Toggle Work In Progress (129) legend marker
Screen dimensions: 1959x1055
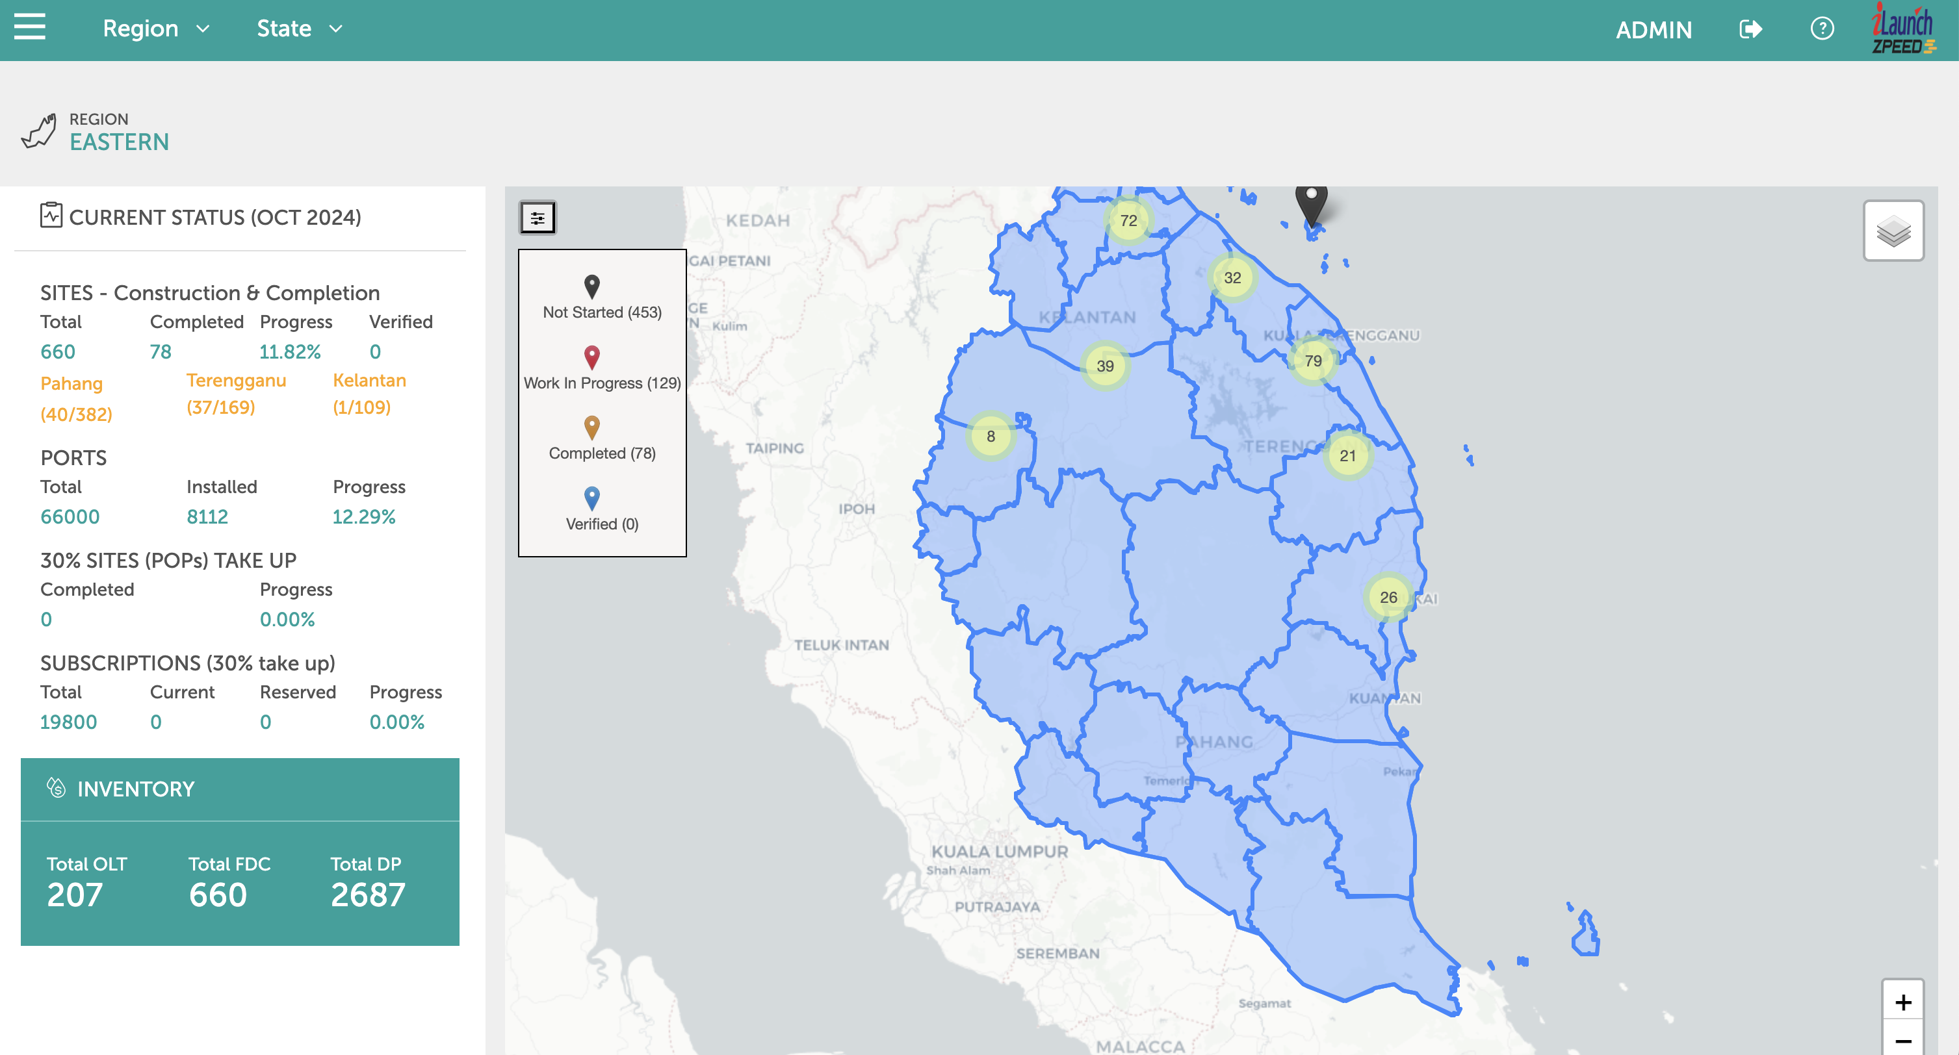click(591, 358)
